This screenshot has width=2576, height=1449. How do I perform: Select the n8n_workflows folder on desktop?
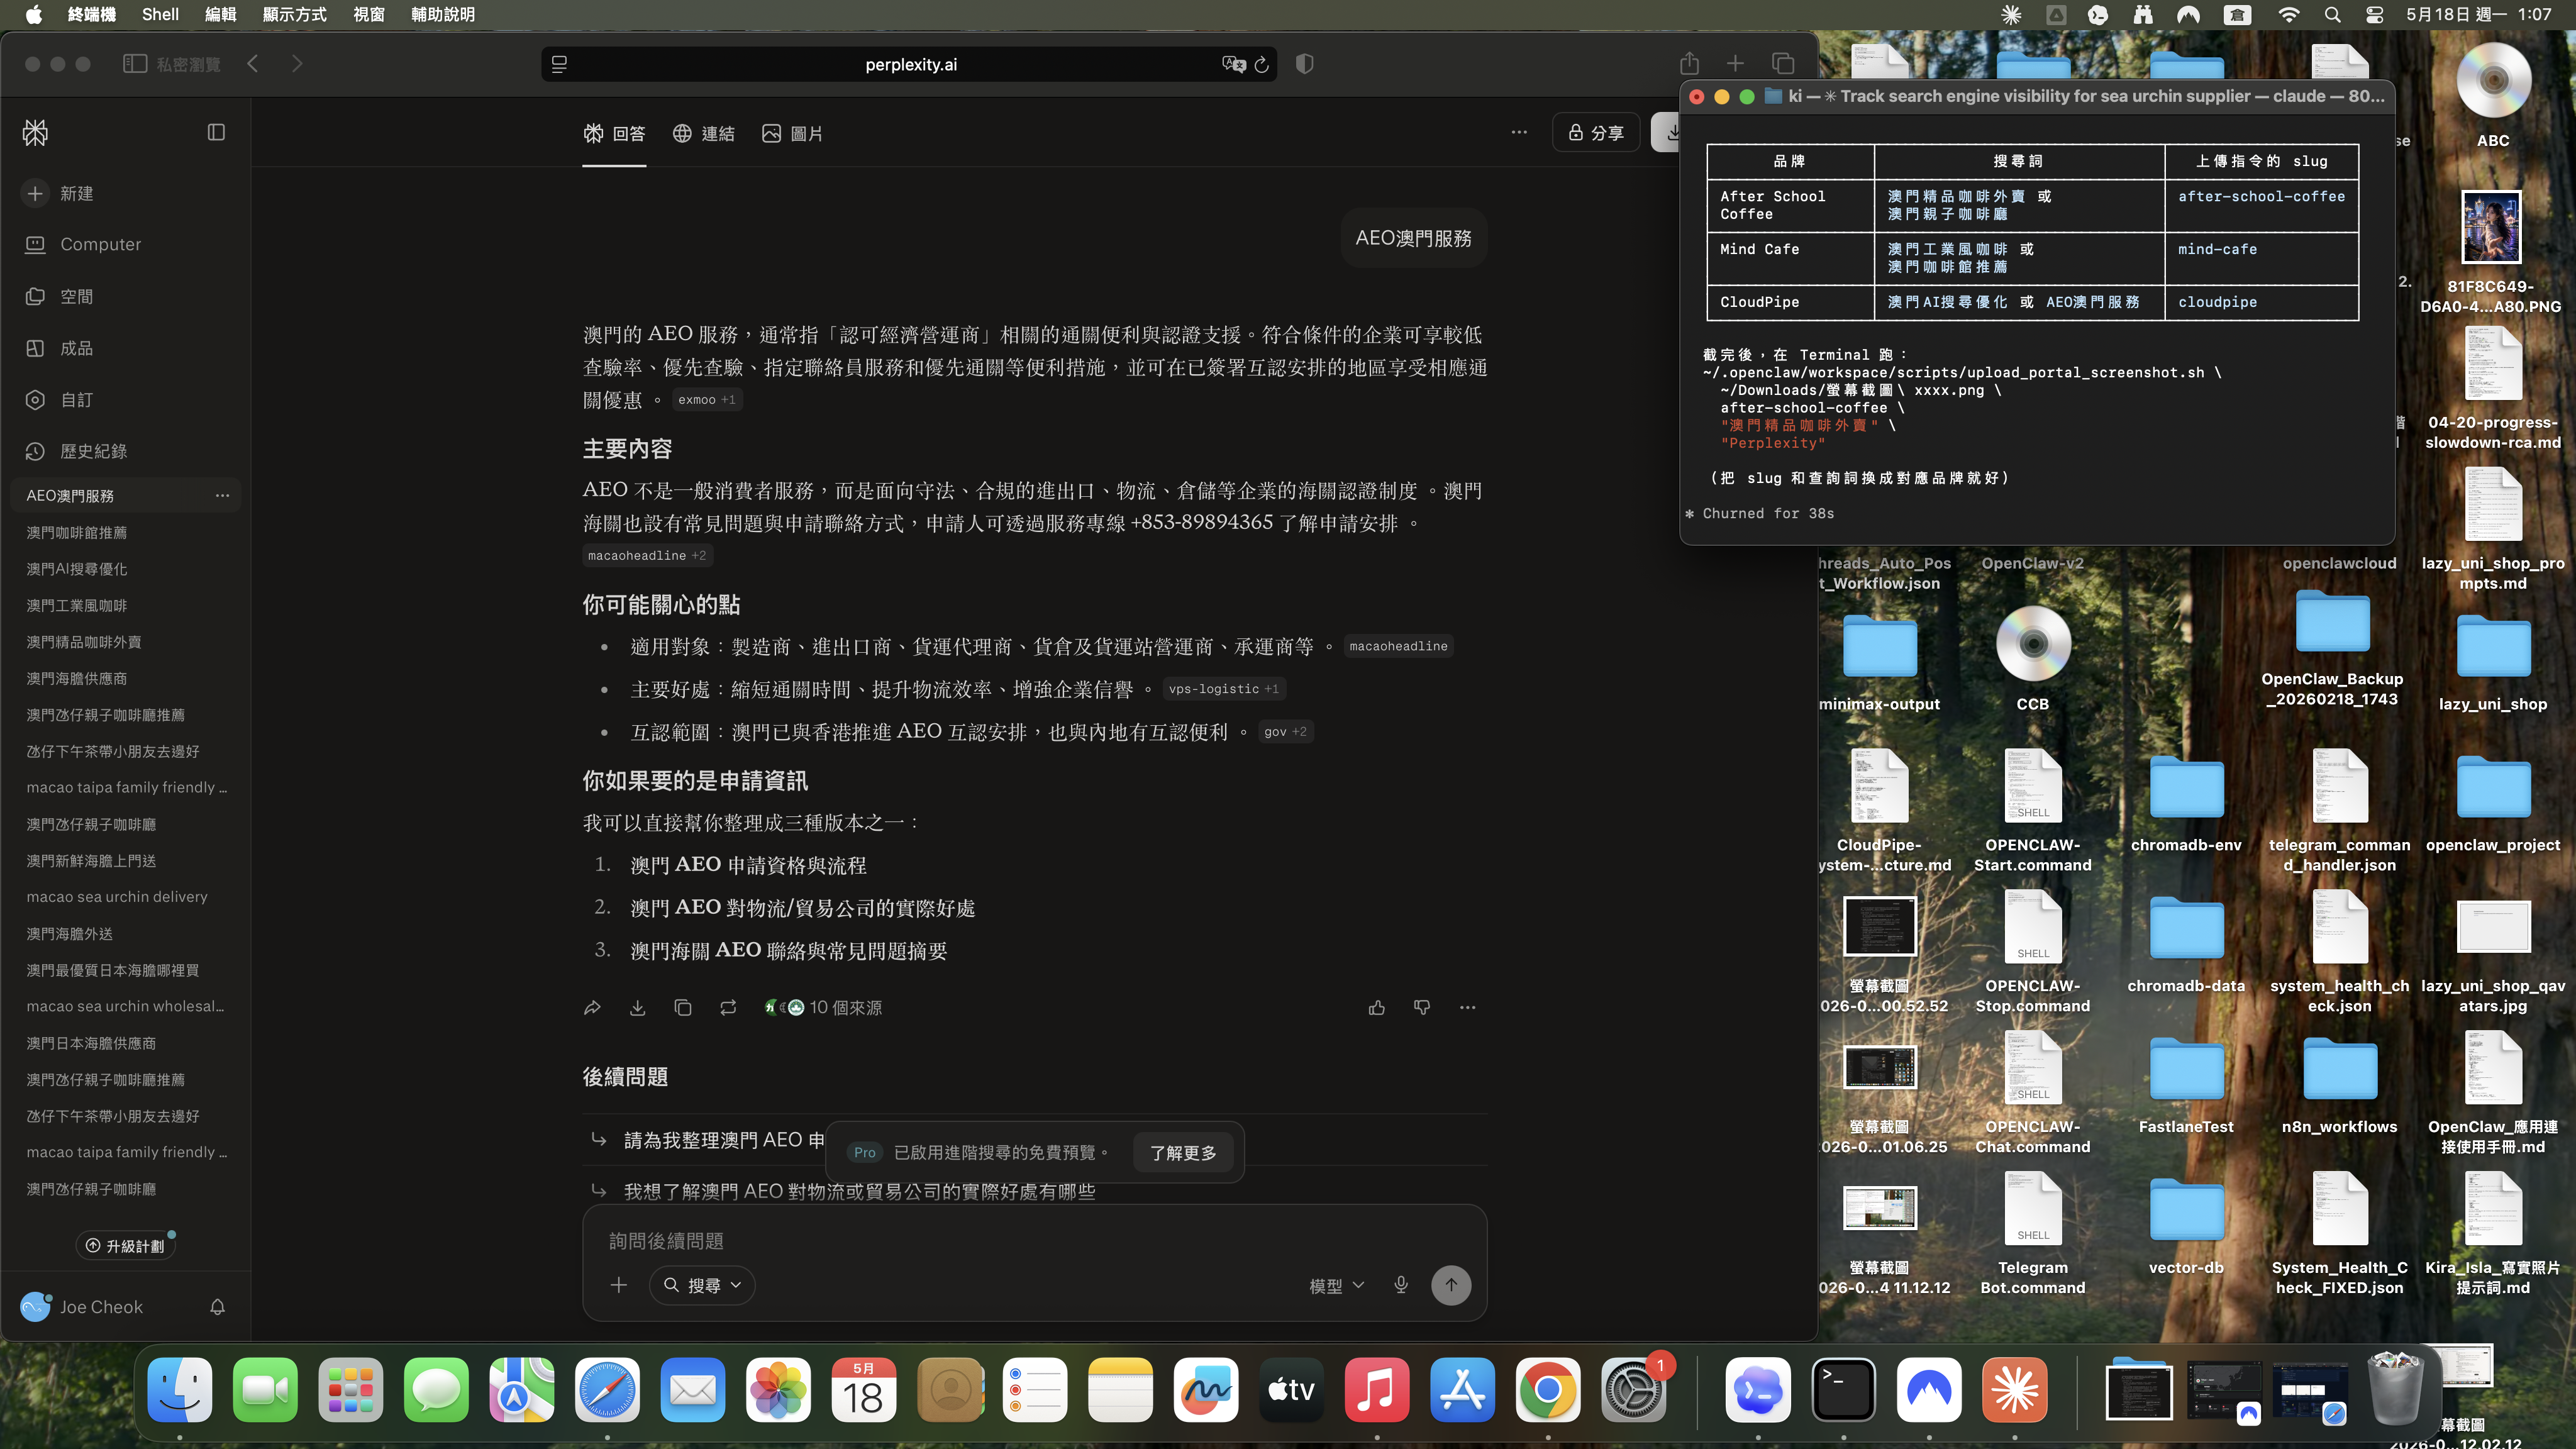click(2339, 1085)
